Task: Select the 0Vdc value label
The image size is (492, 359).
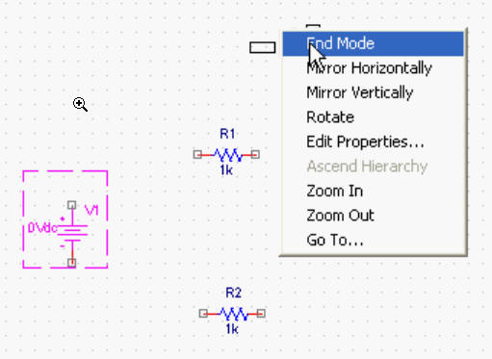Action: pyautogui.click(x=42, y=228)
